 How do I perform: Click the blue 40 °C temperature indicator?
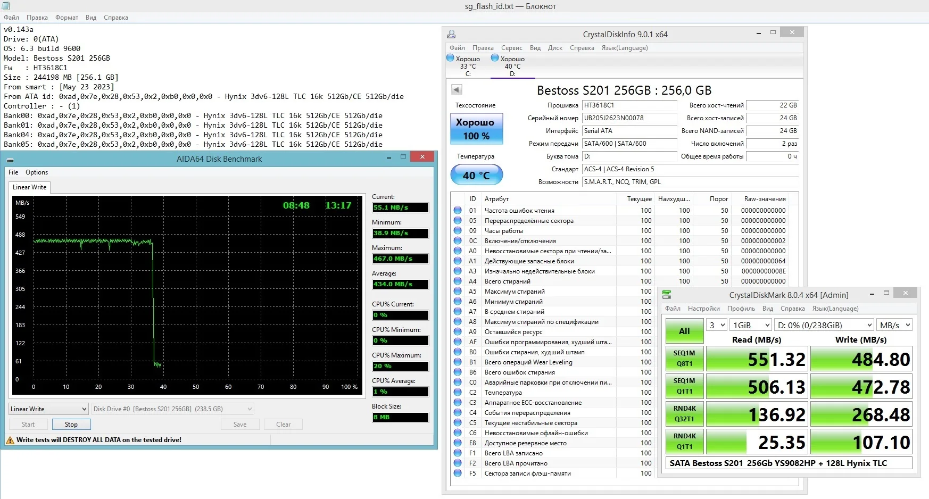click(476, 175)
